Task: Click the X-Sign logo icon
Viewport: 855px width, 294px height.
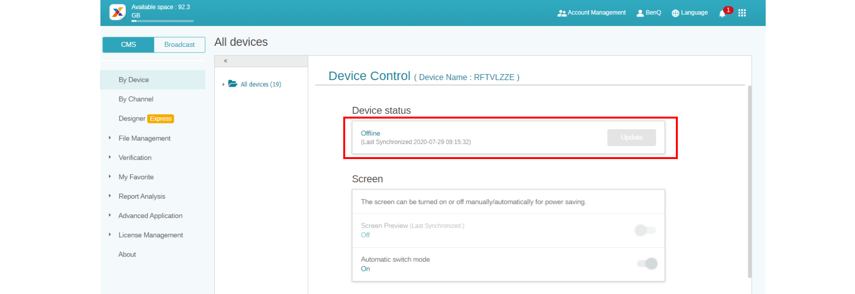Action: coord(117,12)
